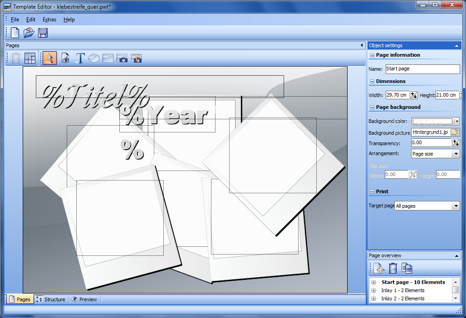Insert styled text art object
This screenshot has width=466, height=318.
point(137,58)
